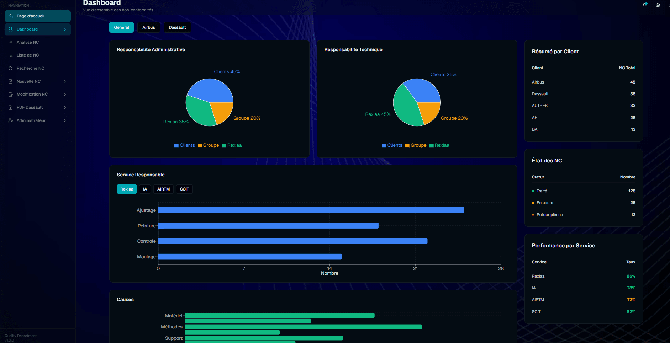
Task: Switch to the Dassault tab
Action: pyautogui.click(x=177, y=27)
